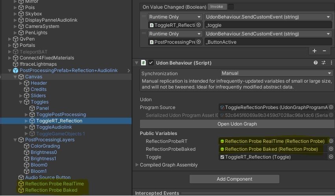Collapse the Udon Behaviour component foldout
Screen dimensions: 335x196
(x=137, y=63)
